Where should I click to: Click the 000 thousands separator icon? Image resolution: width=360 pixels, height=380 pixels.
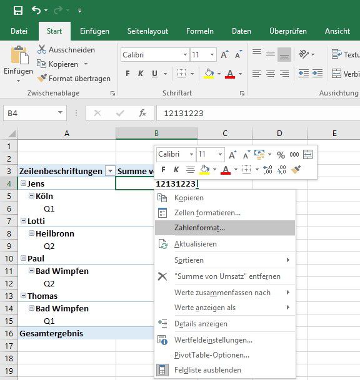[x=294, y=155]
